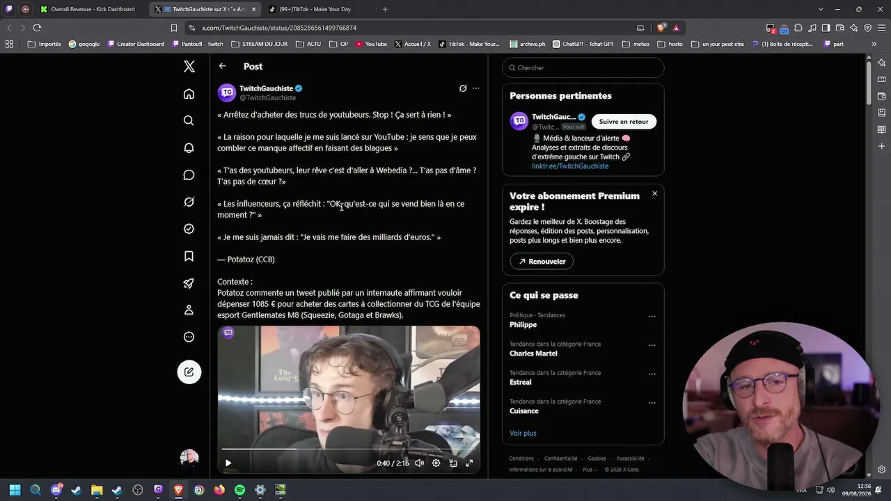Dismiss the Premium expiry card
Screen dimensions: 891x501
(654, 193)
